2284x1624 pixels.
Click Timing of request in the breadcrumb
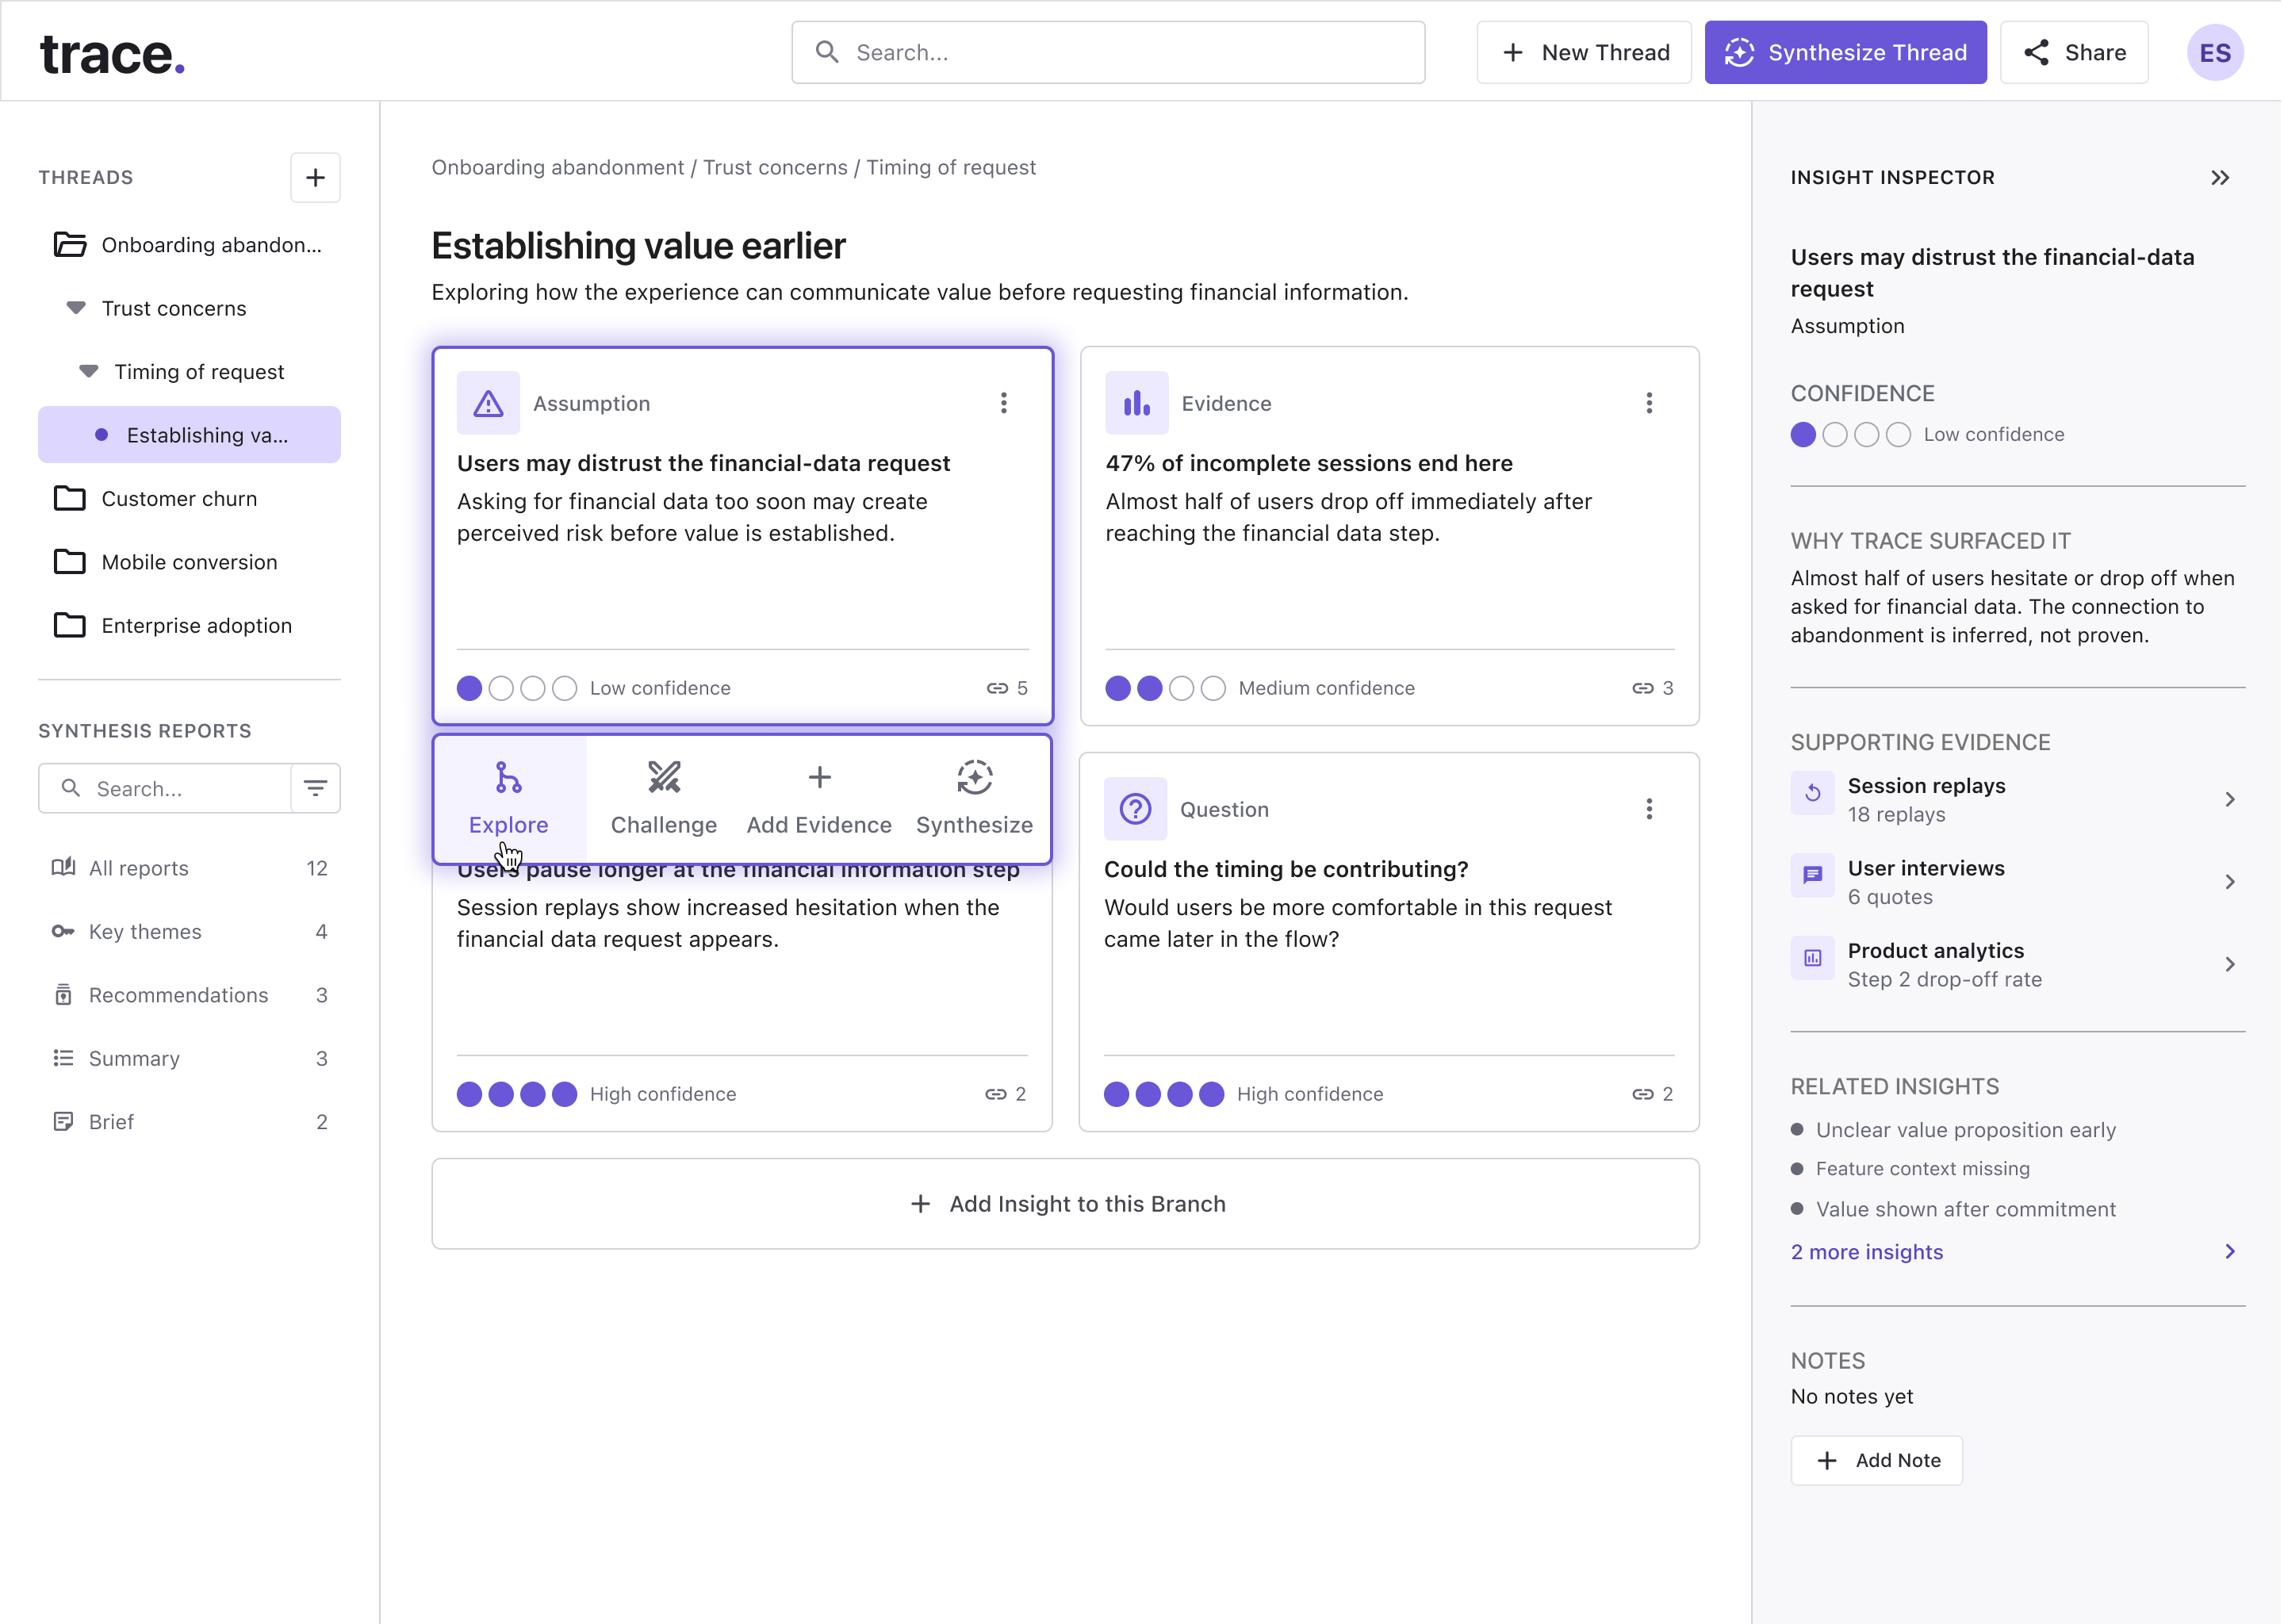click(x=950, y=167)
